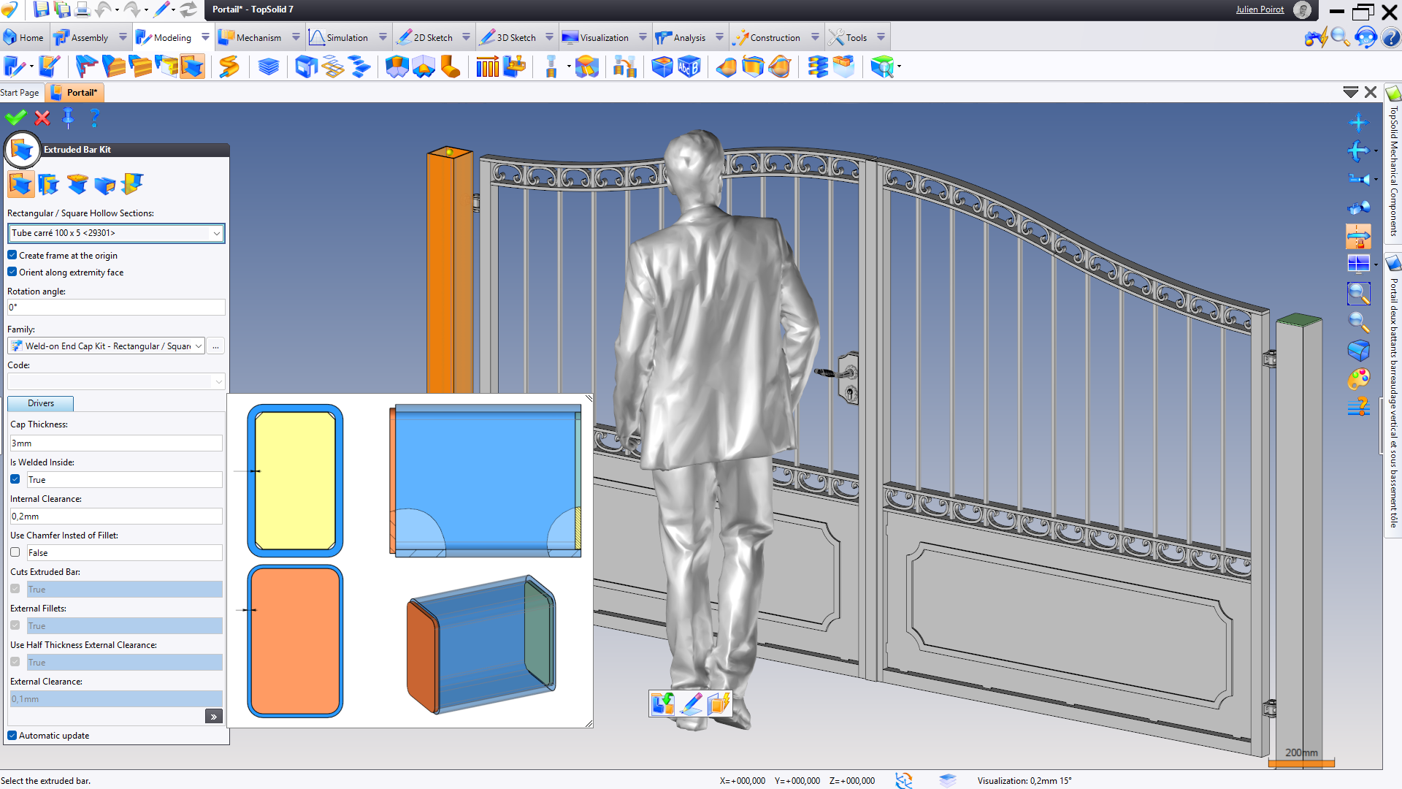The height and width of the screenshot is (789, 1402).
Task: Click the Drivers button
Action: (x=41, y=403)
